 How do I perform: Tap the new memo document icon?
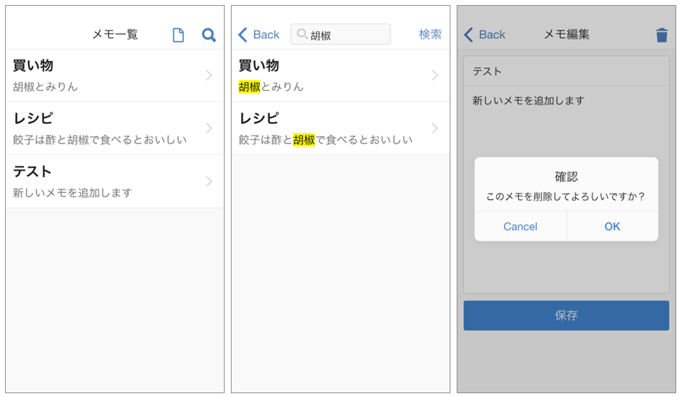click(x=178, y=35)
